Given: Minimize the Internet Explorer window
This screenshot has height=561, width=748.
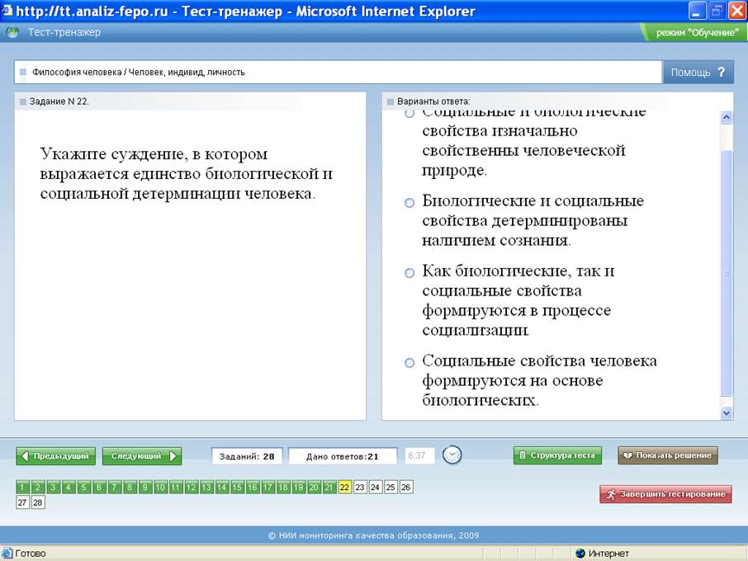Looking at the screenshot, I should pos(697,11).
